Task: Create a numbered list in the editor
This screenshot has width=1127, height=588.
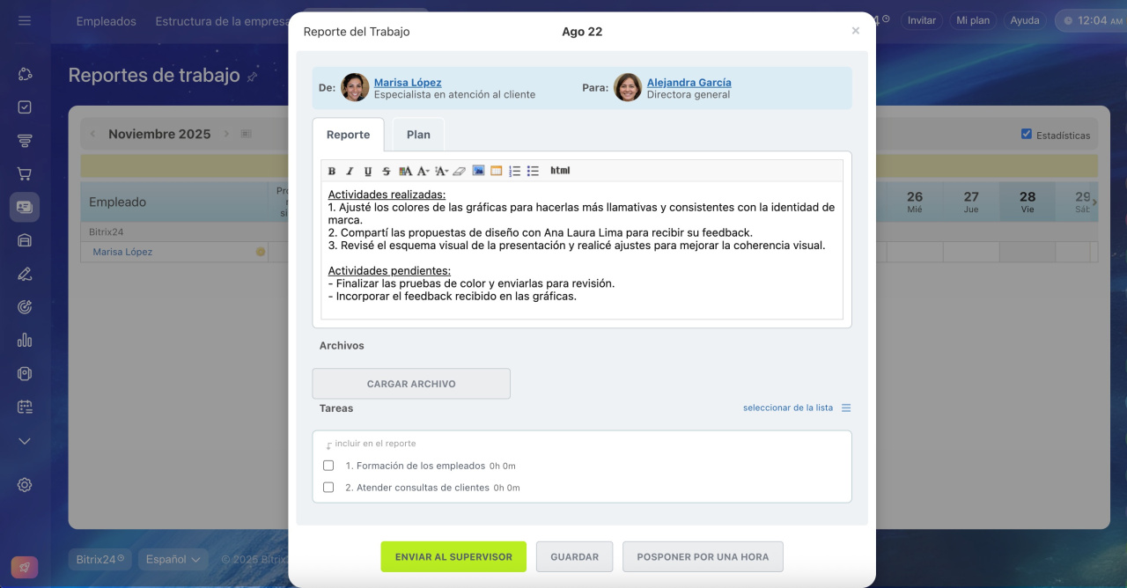Action: point(515,171)
